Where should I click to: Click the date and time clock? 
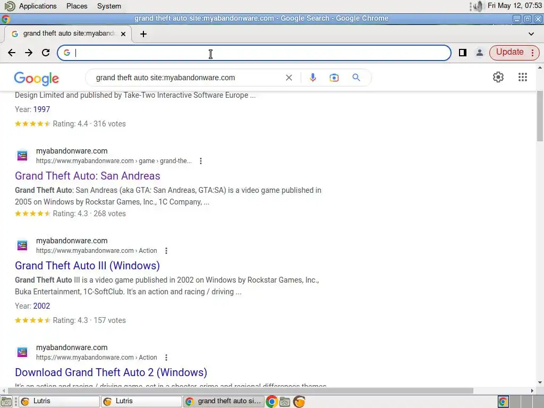[514, 5]
